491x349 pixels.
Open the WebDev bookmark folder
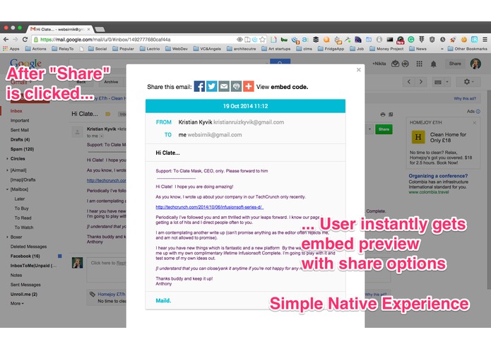pyautogui.click(x=177, y=49)
